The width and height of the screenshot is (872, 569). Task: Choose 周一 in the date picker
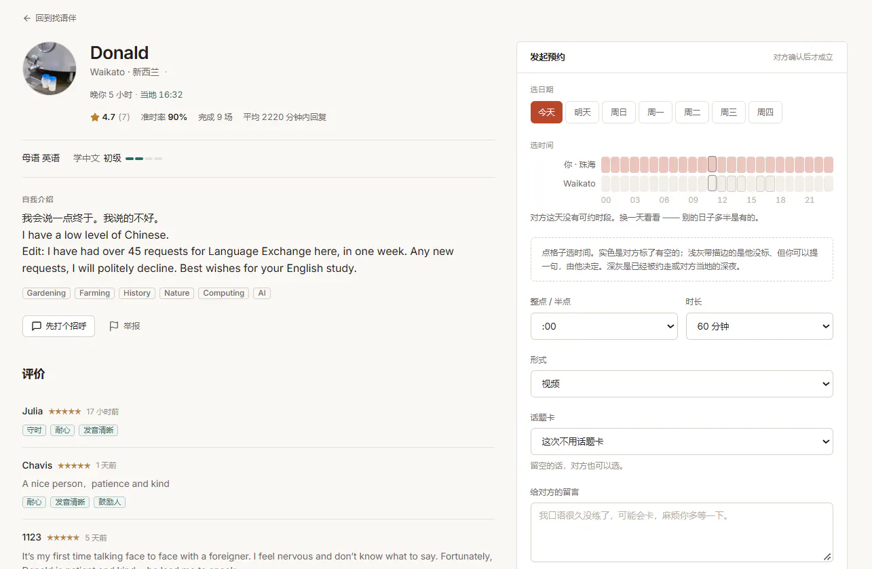click(656, 113)
